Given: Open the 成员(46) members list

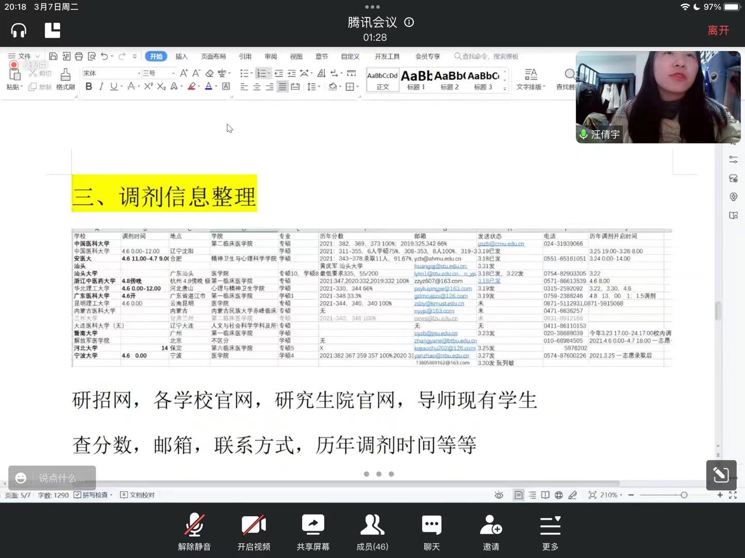Looking at the screenshot, I should [x=372, y=531].
